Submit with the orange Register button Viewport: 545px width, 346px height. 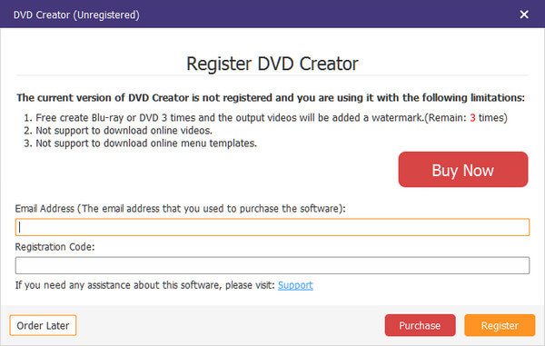(x=500, y=325)
